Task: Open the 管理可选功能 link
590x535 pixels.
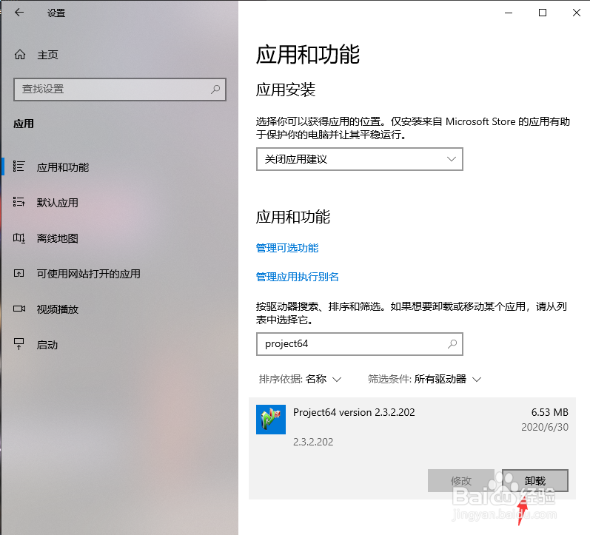Action: point(287,248)
